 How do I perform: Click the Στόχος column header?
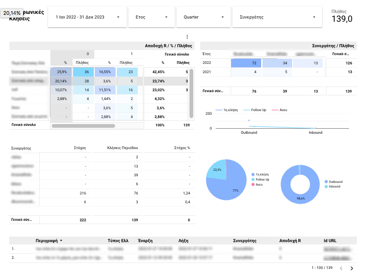[x=80, y=148]
